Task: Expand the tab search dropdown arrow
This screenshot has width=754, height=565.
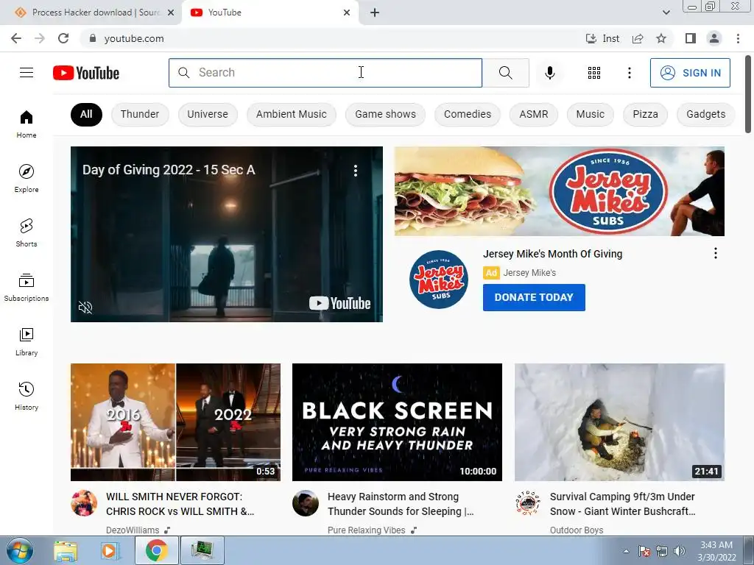Action: pos(666,13)
